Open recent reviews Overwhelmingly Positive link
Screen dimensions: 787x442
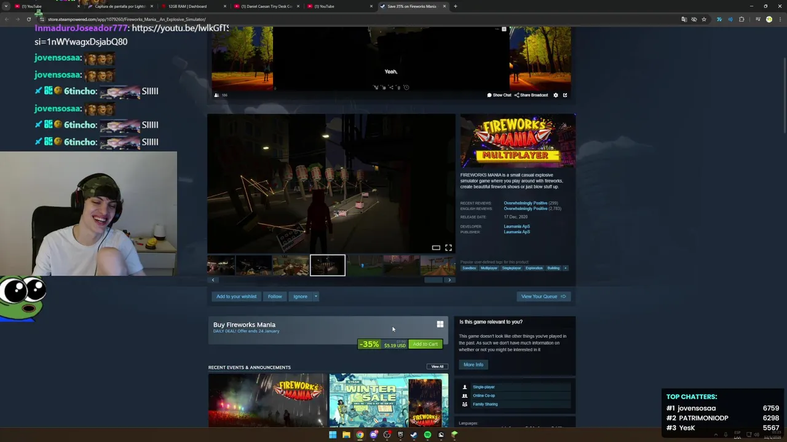point(525,203)
